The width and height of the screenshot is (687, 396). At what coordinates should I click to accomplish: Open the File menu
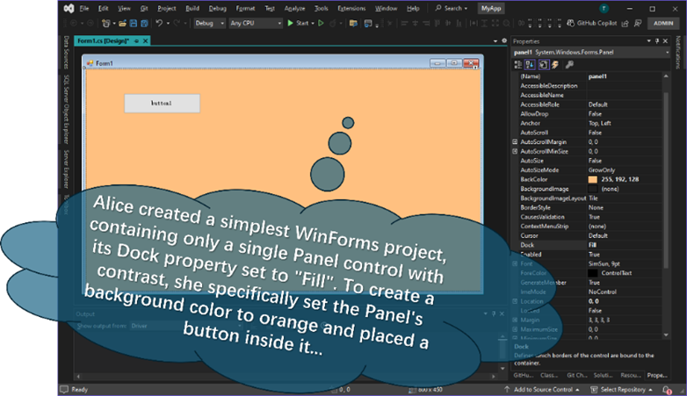pos(84,8)
